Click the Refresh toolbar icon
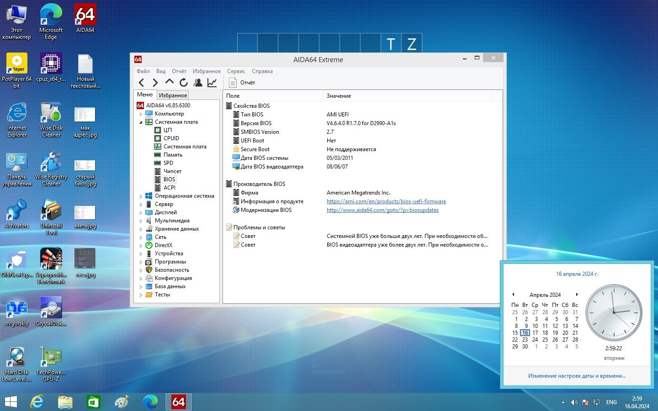Screen dimensions: 658x411 pos(184,83)
